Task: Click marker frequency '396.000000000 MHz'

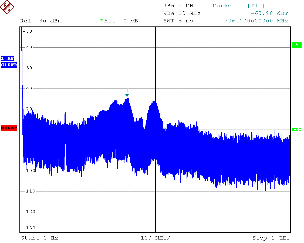Action: click(x=256, y=21)
